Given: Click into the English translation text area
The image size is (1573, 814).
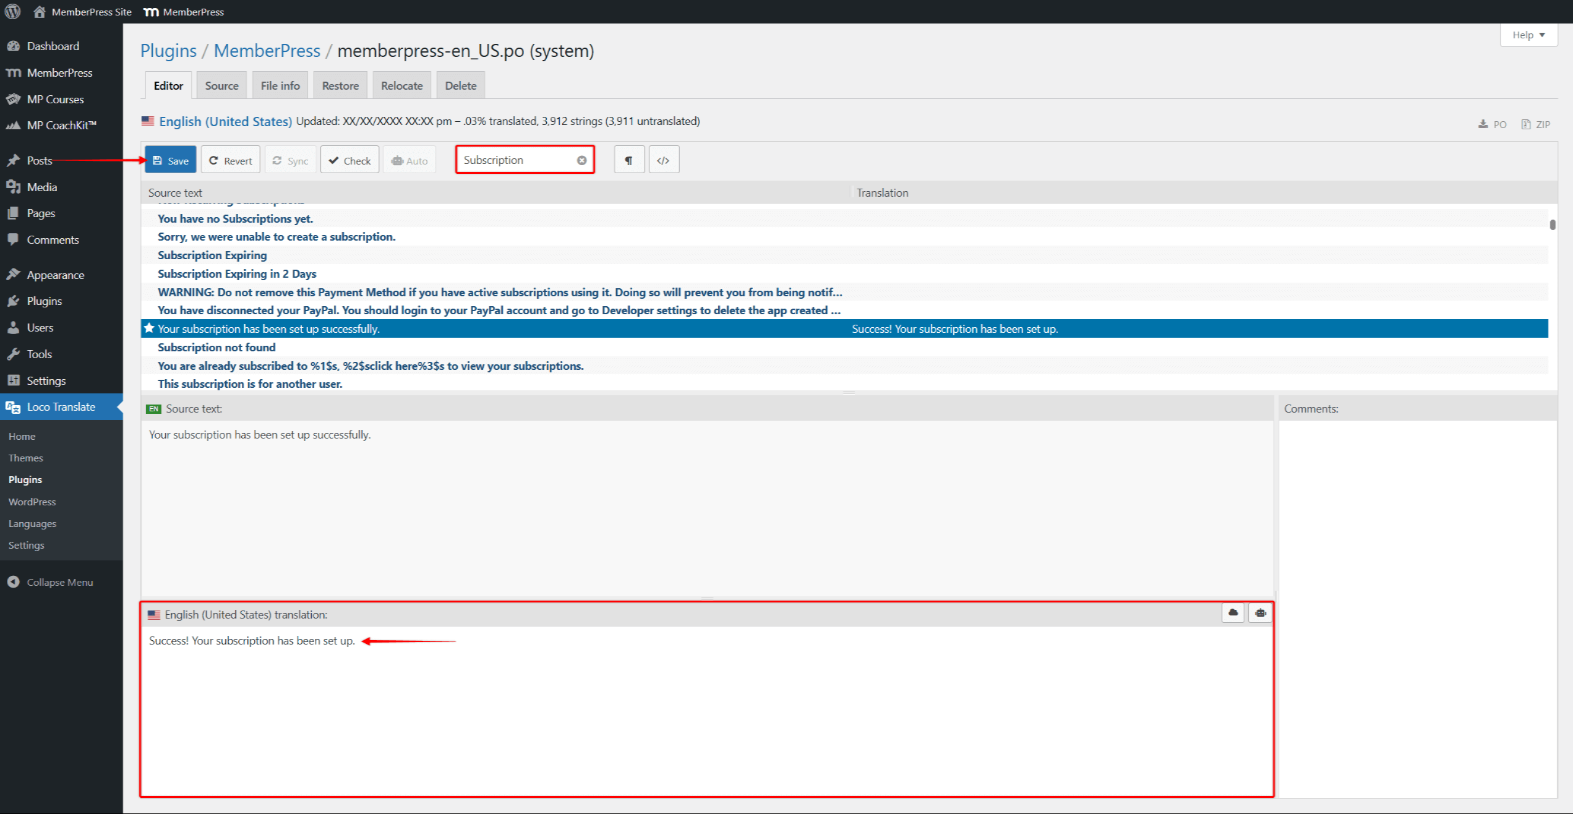Looking at the screenshot, I should [705, 711].
